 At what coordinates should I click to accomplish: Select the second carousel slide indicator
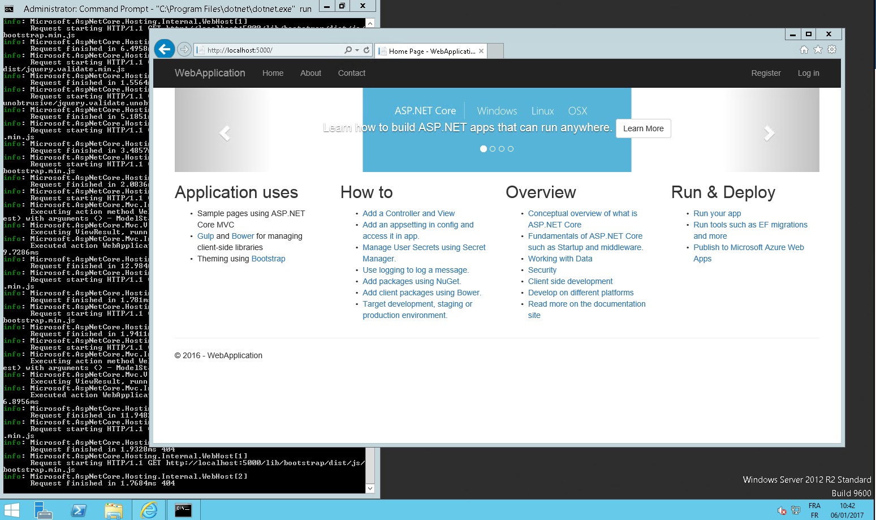coord(493,149)
